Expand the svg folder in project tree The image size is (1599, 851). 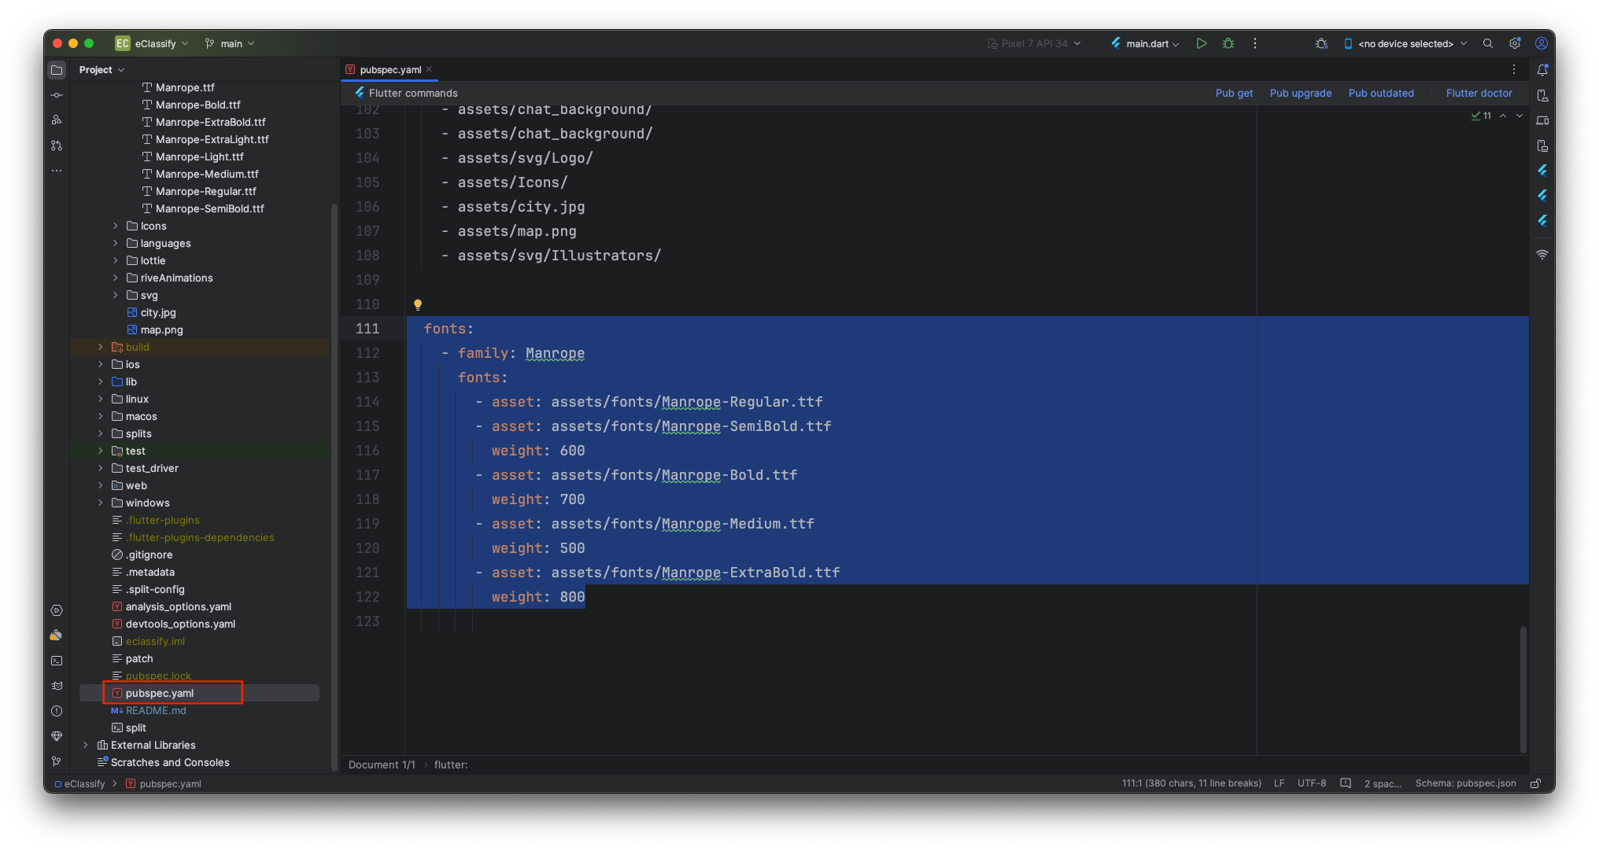(115, 295)
